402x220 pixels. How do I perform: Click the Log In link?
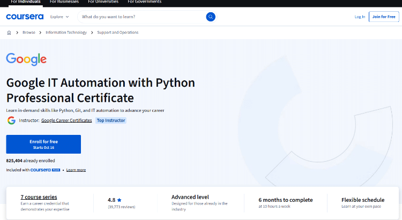[x=360, y=17]
